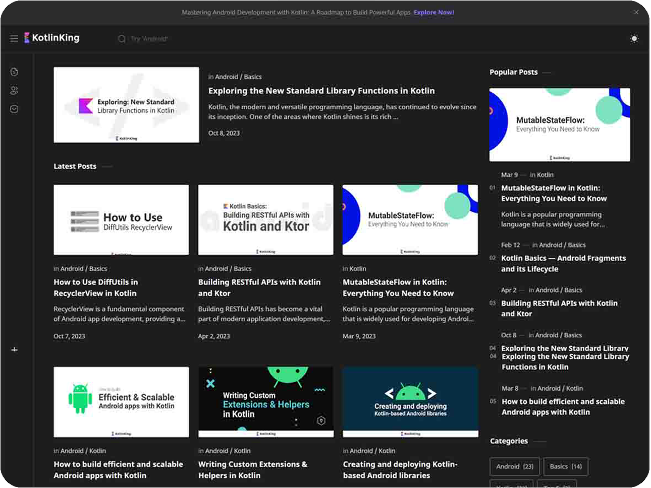Viewport: 651px width, 488px height.
Task: Click the plus icon in left sidebar
Action: (x=14, y=349)
